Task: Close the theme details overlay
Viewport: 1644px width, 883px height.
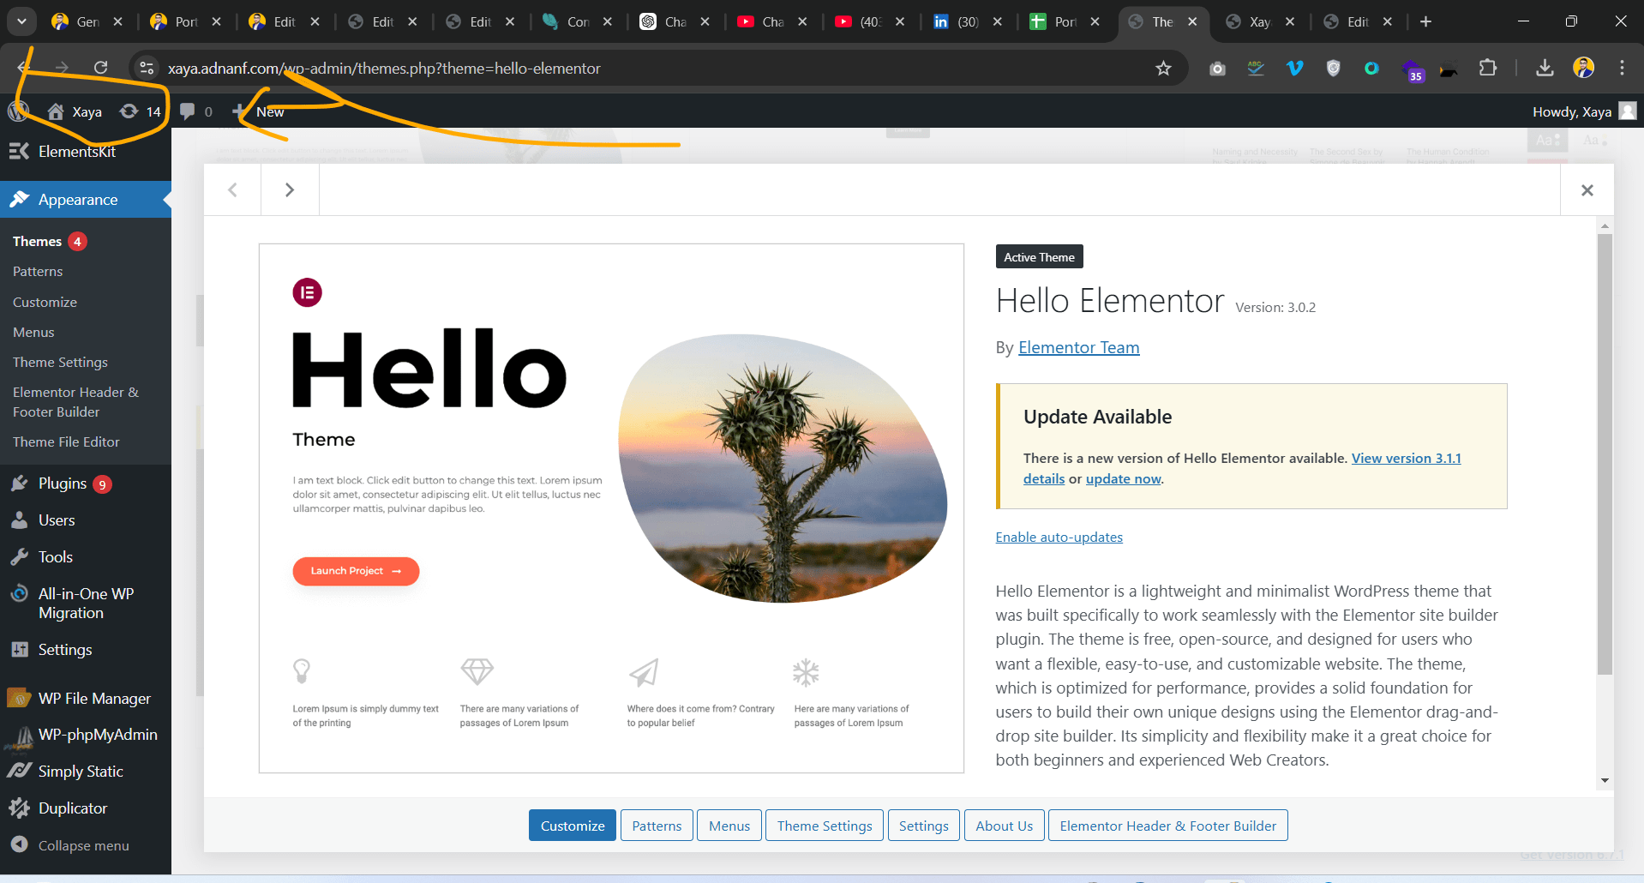Action: pyautogui.click(x=1587, y=189)
